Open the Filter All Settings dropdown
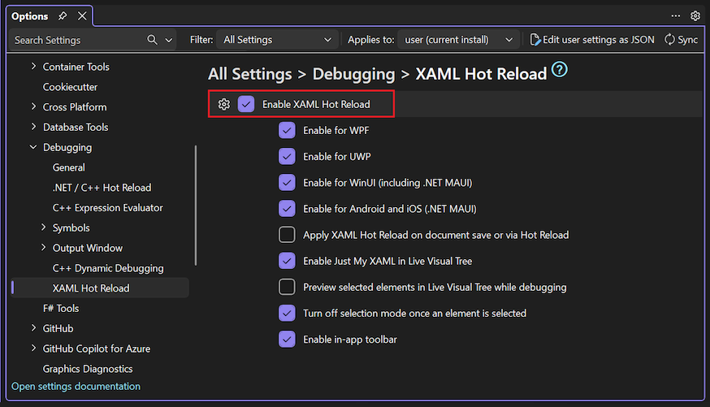 [277, 40]
